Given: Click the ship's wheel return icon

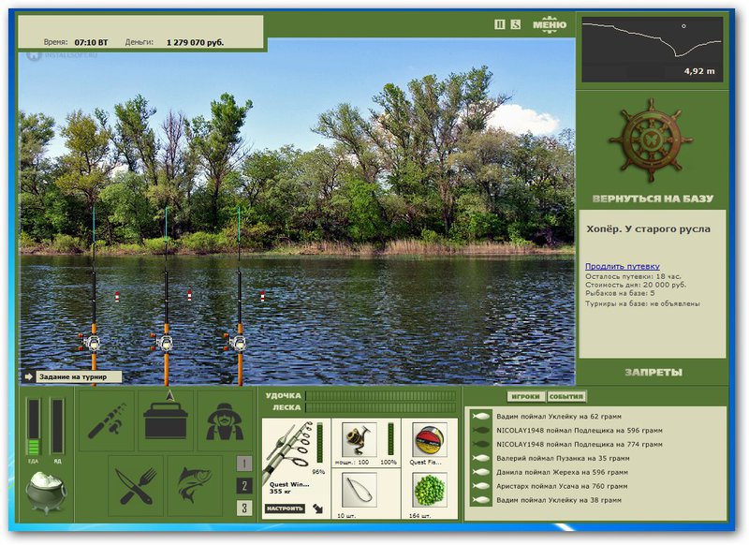Looking at the screenshot, I should (x=651, y=140).
